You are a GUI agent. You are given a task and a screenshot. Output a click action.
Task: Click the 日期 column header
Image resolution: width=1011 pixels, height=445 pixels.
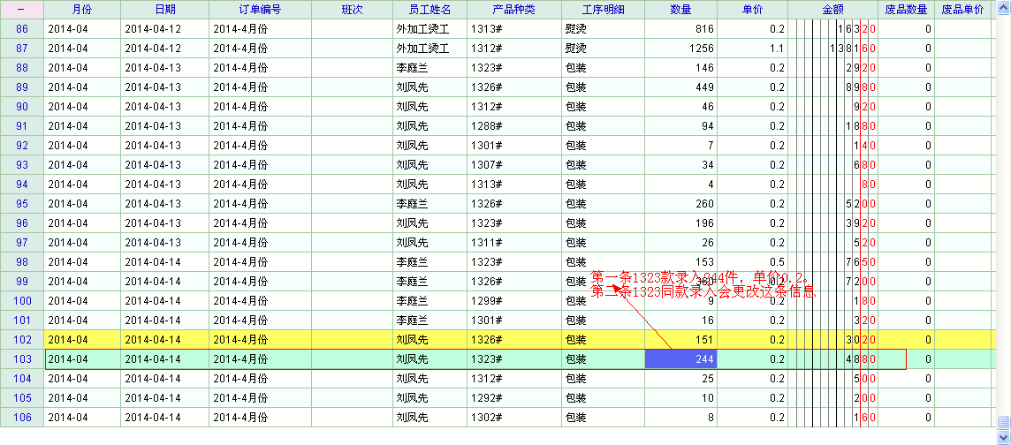coord(164,10)
